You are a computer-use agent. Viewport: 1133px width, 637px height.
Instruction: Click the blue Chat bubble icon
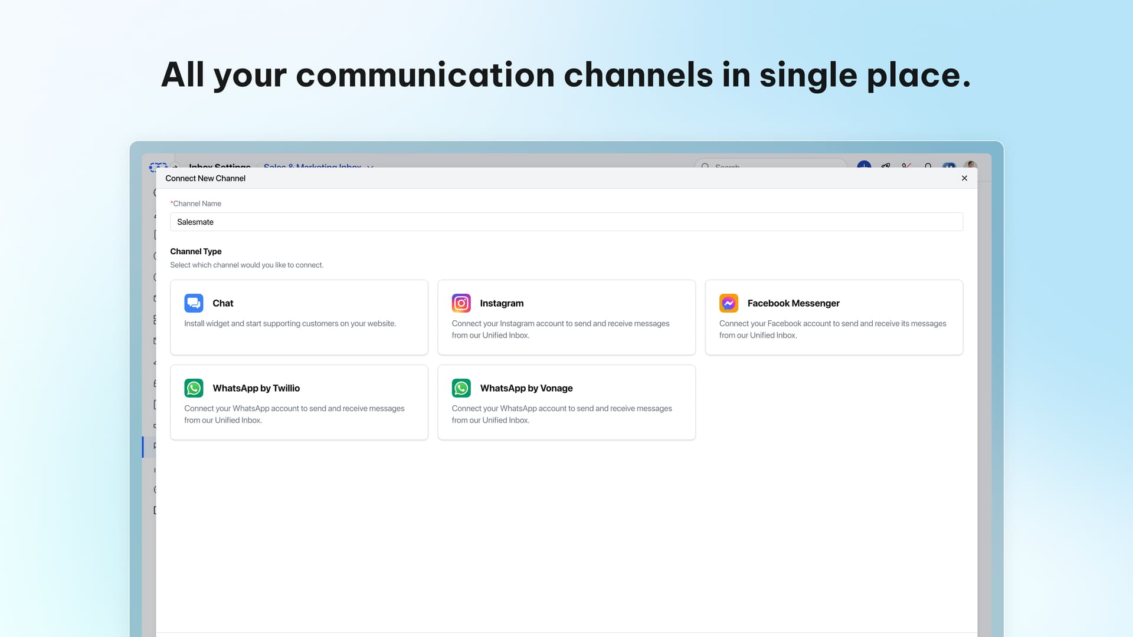194,303
